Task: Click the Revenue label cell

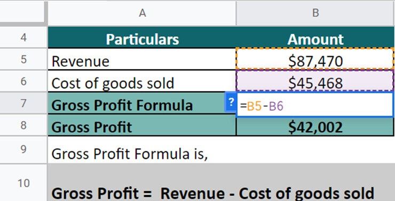Action: coord(142,59)
